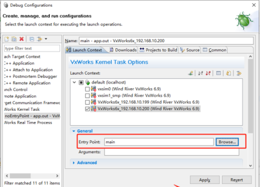Click the red disconnect icon in Launch Context toolbar

pyautogui.click(x=208, y=73)
